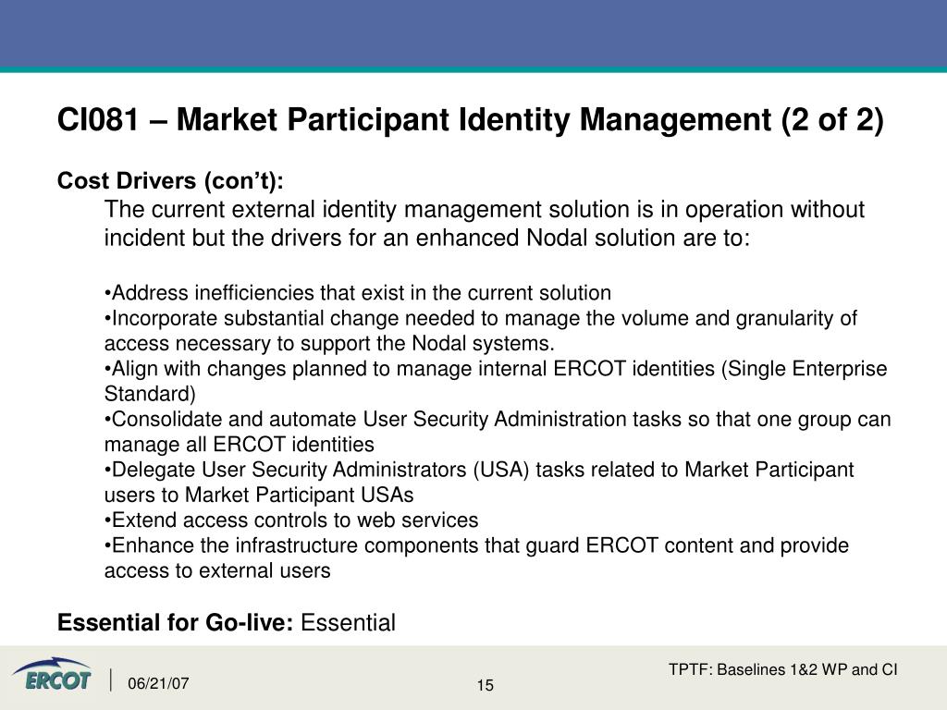Click the ERCOT logo in the footer
The image size is (947, 710).
[x=52, y=674]
